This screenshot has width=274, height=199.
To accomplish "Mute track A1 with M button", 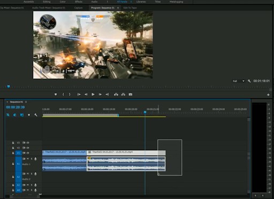I will tap(28, 159).
